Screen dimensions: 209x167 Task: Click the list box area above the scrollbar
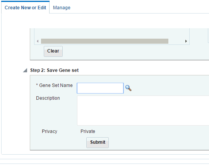pos(112,33)
